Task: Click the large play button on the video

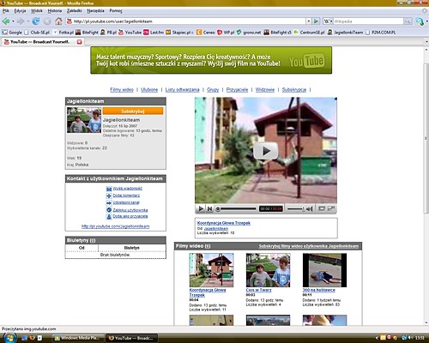Action: [265, 151]
